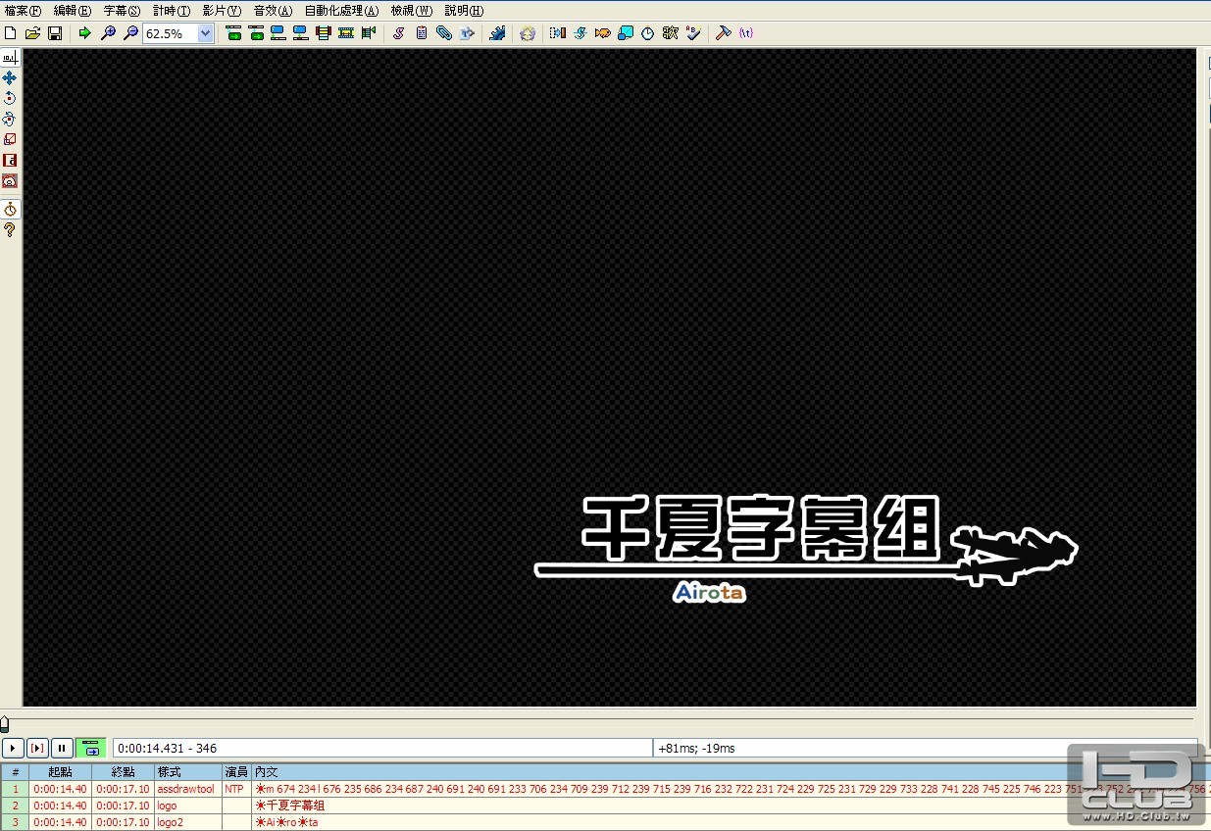Click the New subtitles icon
The image size is (1211, 831).
[x=11, y=33]
